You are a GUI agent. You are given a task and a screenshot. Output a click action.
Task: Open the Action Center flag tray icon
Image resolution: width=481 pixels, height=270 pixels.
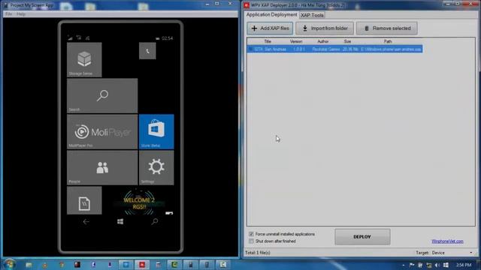412,265
